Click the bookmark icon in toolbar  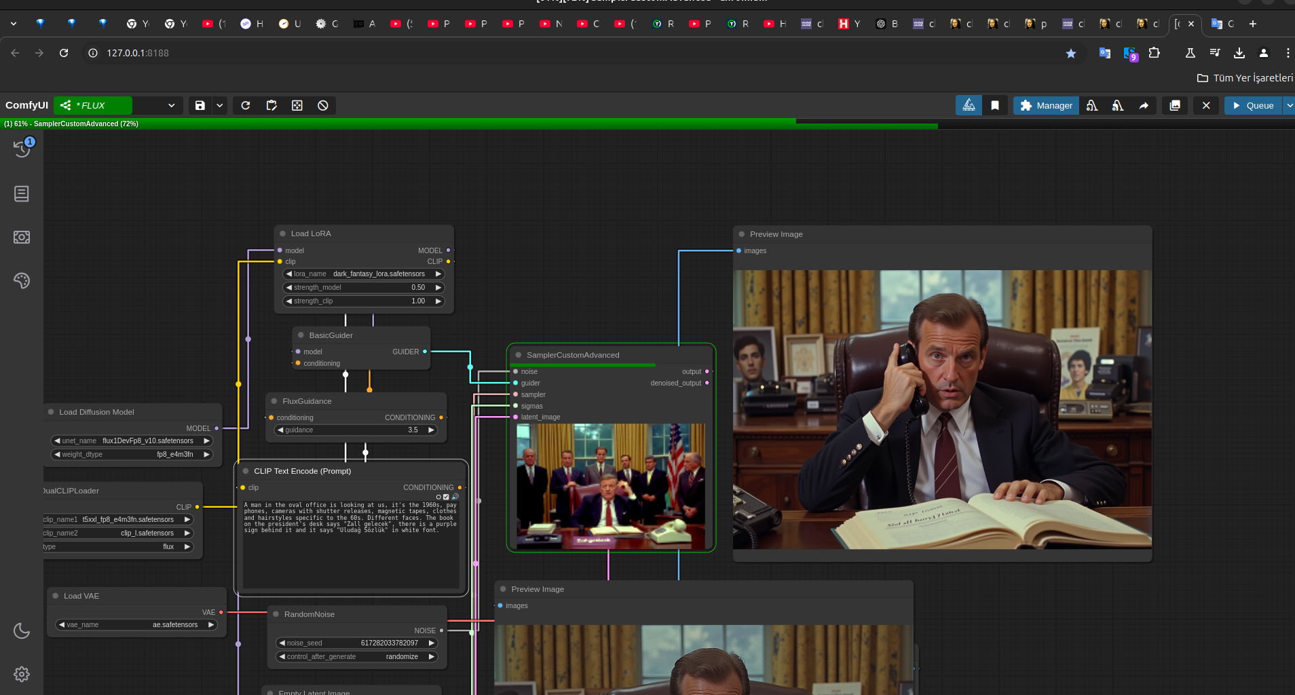coord(995,105)
